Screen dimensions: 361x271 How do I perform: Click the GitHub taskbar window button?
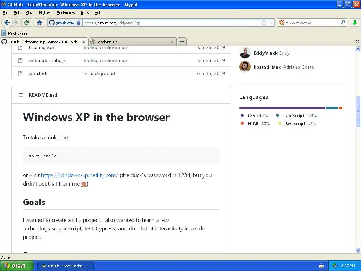(65, 266)
